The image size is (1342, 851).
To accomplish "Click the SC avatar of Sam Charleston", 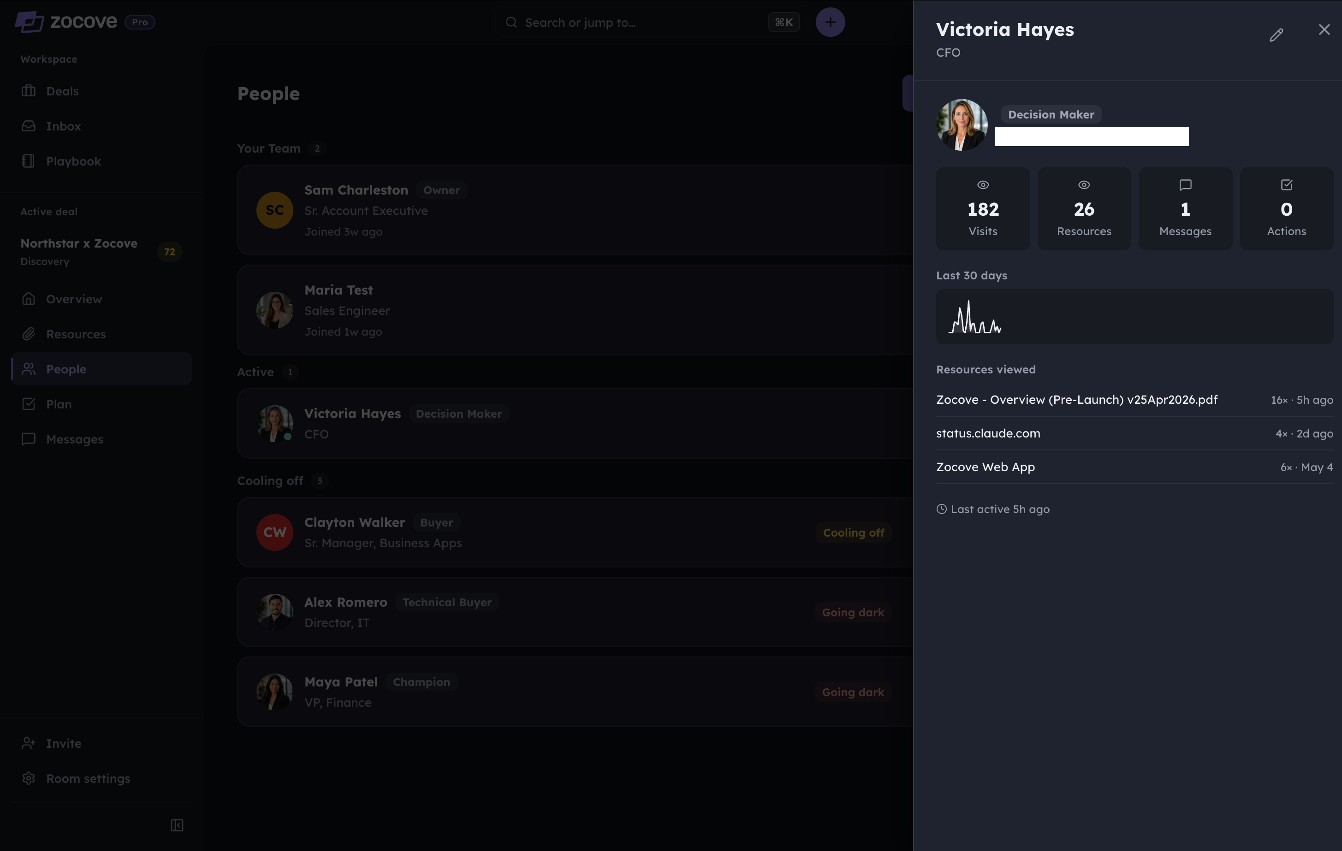I will click(x=275, y=210).
